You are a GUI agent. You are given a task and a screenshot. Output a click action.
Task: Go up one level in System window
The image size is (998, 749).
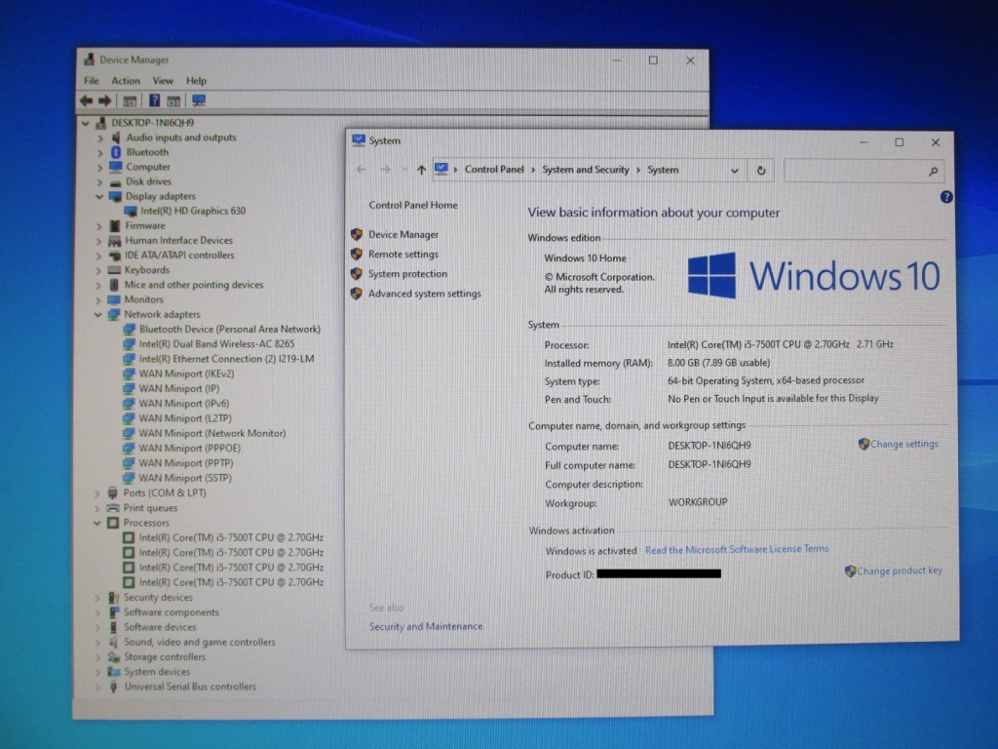[x=421, y=170]
